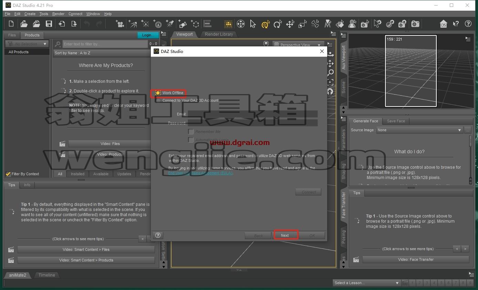Select the Surface Selection tool
The image size is (478, 290).
(340, 24)
